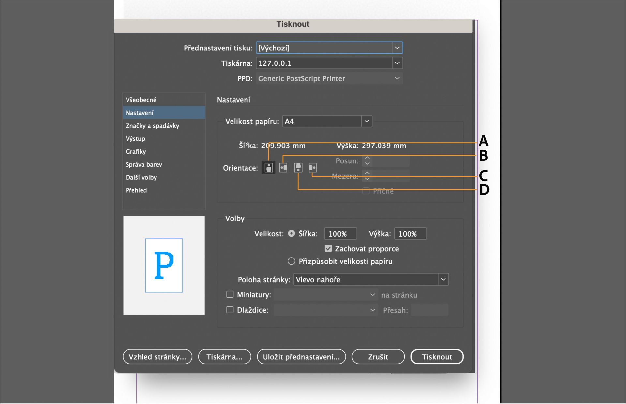Uncheck Zachovat proporce checkbox
This screenshot has height=404, width=626.
[x=328, y=249]
